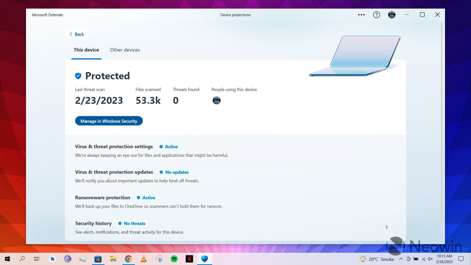This screenshot has height=265, width=471.
Task: Open taskbar Search
Action: 22,259
